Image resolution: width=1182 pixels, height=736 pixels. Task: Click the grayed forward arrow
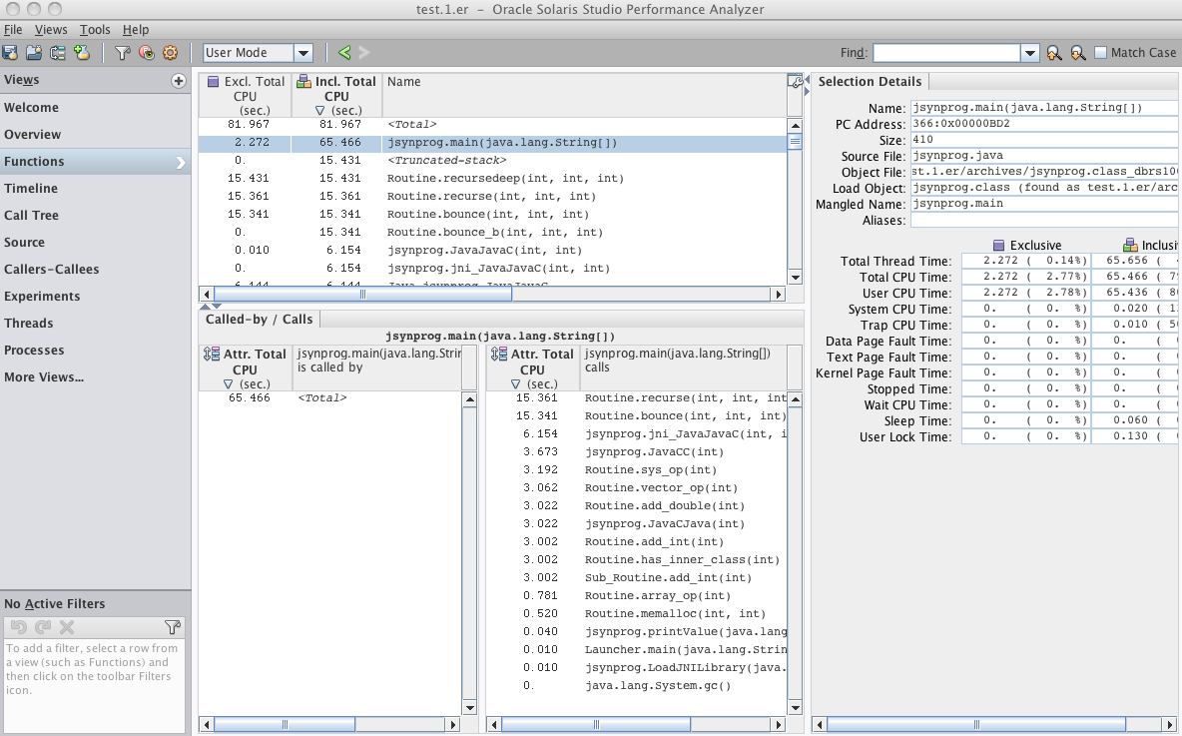click(x=364, y=52)
